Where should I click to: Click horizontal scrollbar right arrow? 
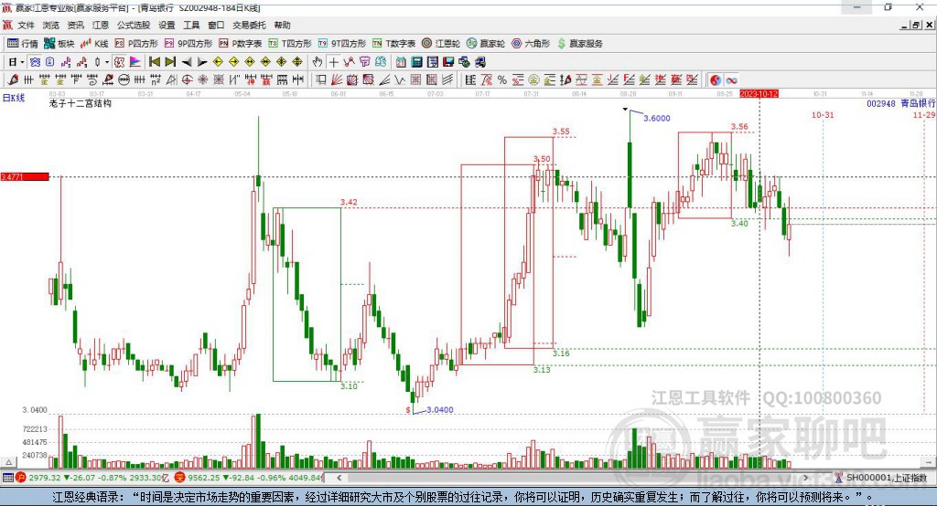click(805, 478)
